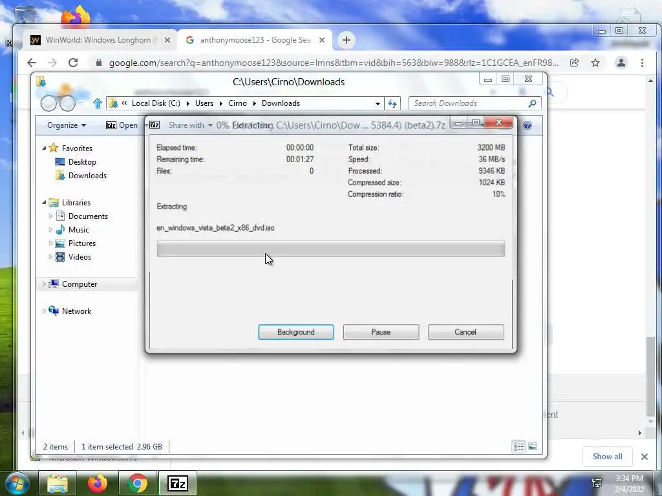Open the Chrome three-dot menu
Viewport: 662px width, 496px height.
pos(642,63)
